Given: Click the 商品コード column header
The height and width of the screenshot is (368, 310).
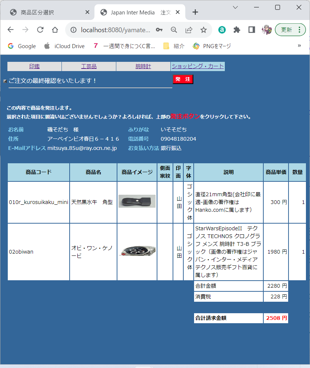Looking at the screenshot, I should tap(39, 172).
